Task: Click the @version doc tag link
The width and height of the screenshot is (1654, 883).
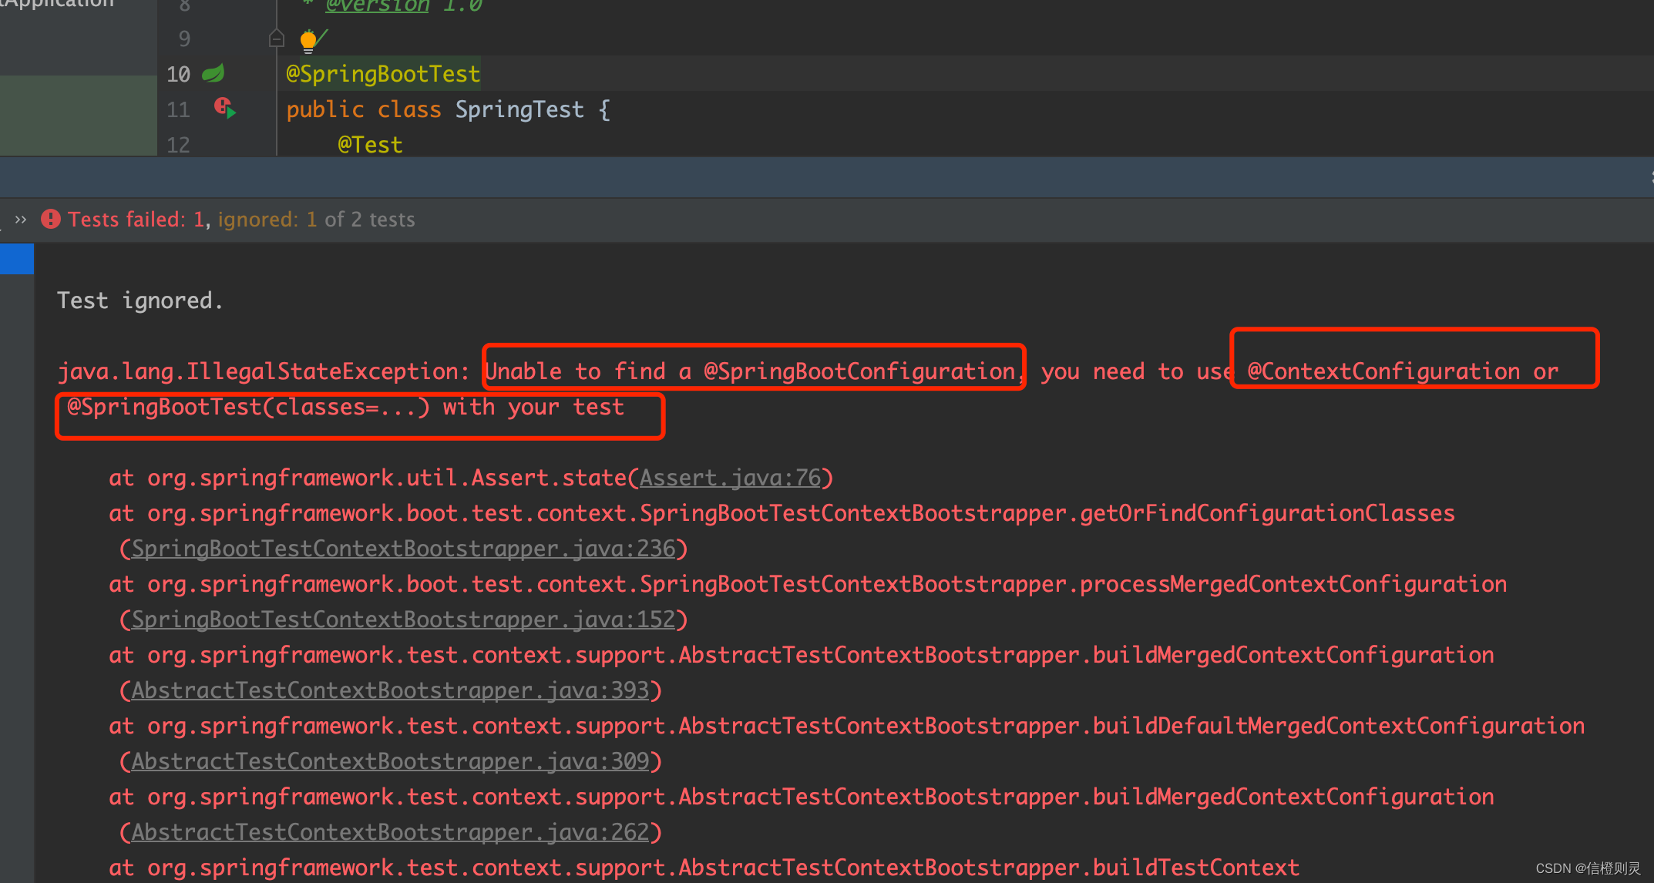Action: 377,6
